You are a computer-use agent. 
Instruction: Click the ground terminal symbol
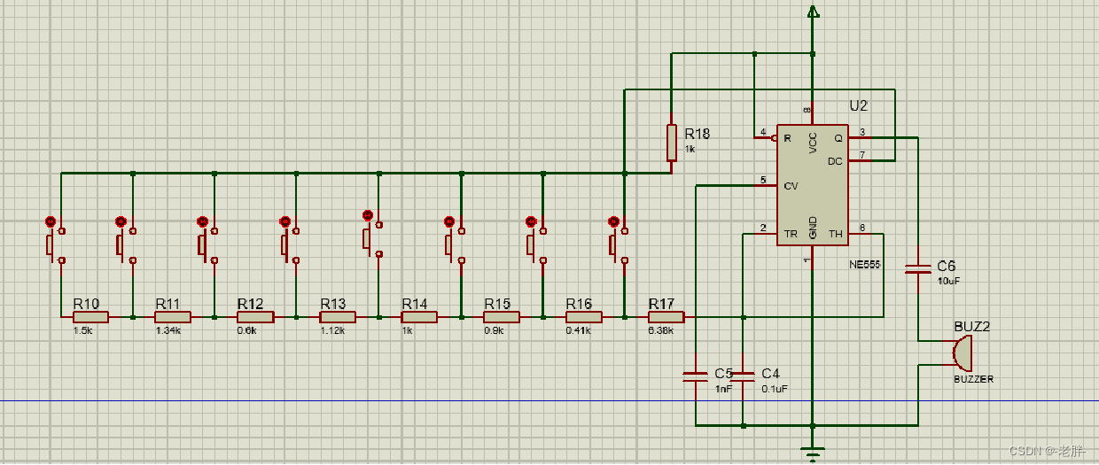(813, 453)
